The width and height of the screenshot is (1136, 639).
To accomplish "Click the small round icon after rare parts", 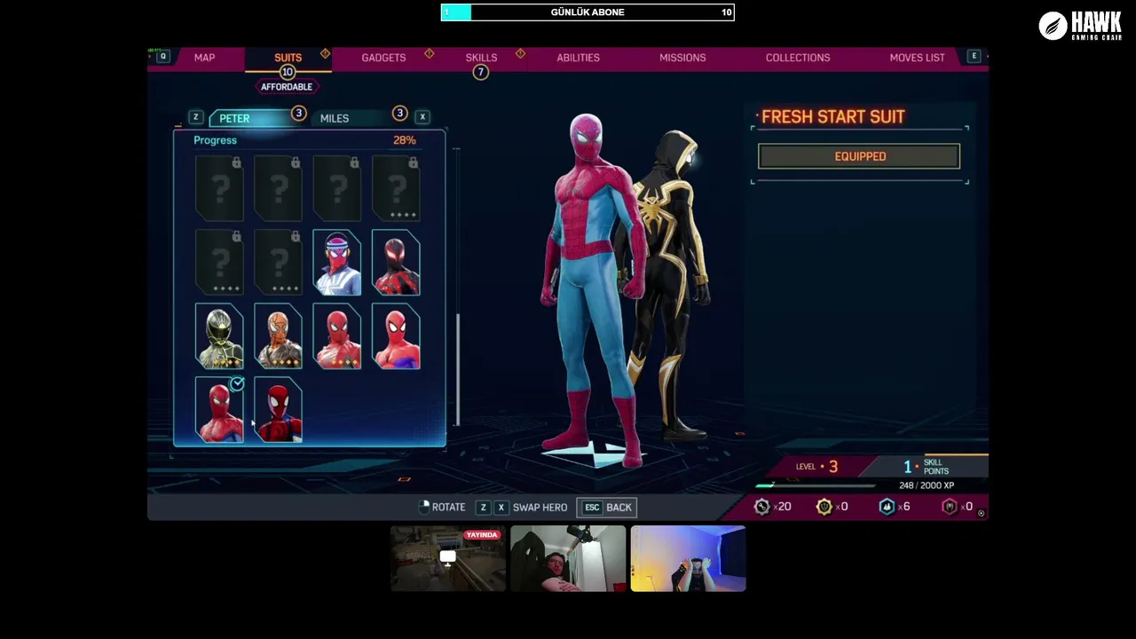I will coord(981,513).
